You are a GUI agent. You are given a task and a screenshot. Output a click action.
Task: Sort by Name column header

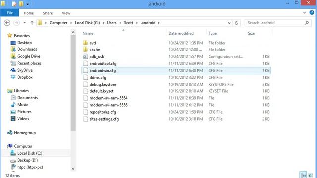pos(88,33)
